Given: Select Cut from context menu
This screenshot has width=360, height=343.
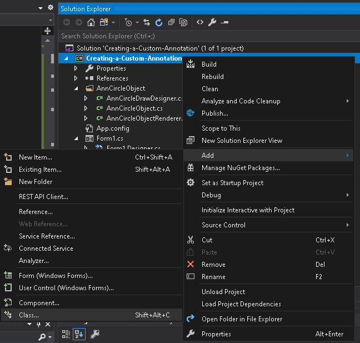Looking at the screenshot, I should pyautogui.click(x=268, y=240).
